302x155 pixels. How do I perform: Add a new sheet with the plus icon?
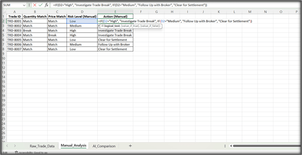click(x=130, y=146)
